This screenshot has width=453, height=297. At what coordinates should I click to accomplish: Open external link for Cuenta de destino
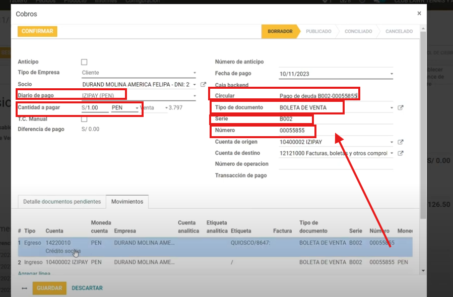(401, 153)
